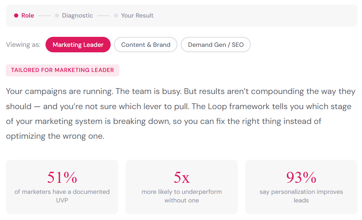Enable the Demand Gen / SEO view
The height and width of the screenshot is (220, 362).
[216, 44]
